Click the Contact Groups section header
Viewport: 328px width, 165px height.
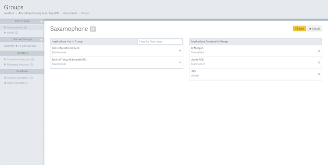(x=22, y=39)
